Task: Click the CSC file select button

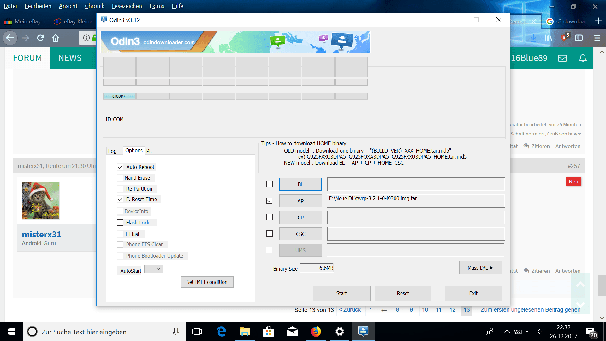Action: (300, 234)
